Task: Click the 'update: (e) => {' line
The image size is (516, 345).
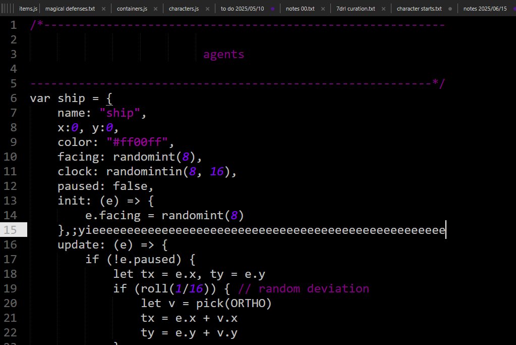Action: 112,244
